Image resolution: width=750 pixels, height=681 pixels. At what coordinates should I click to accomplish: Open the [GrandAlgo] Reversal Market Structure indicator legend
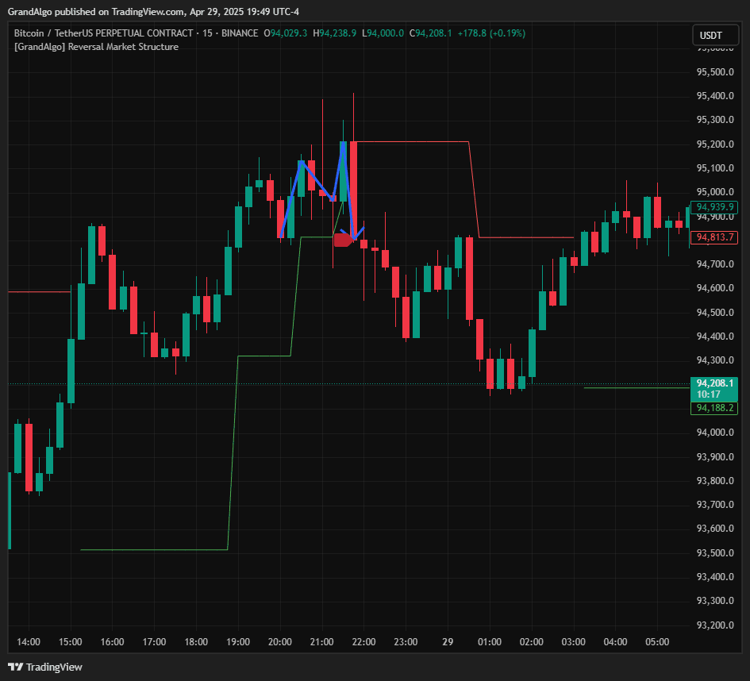tap(95, 47)
